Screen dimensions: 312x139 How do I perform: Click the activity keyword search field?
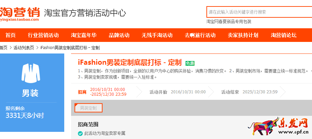coord(259,12)
